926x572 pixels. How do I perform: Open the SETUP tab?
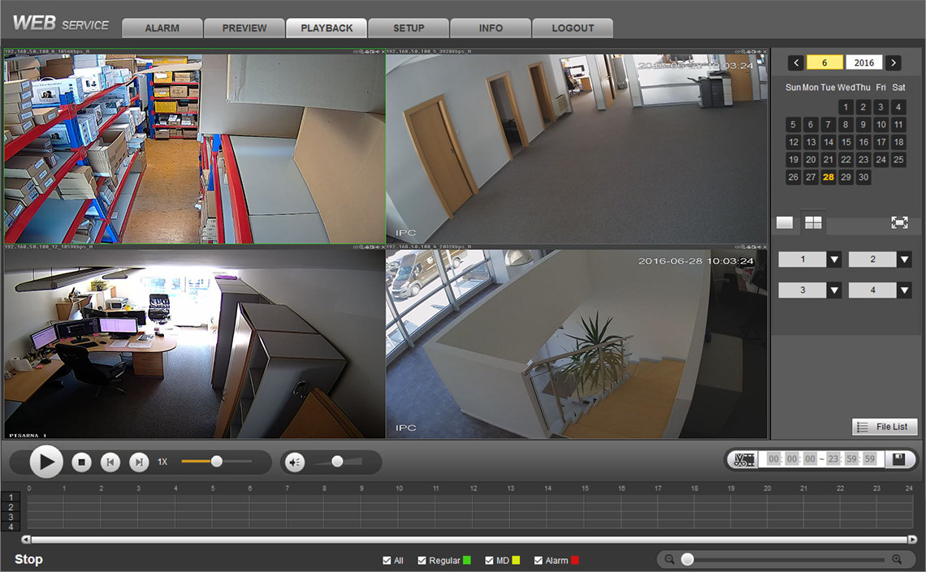pos(409,28)
